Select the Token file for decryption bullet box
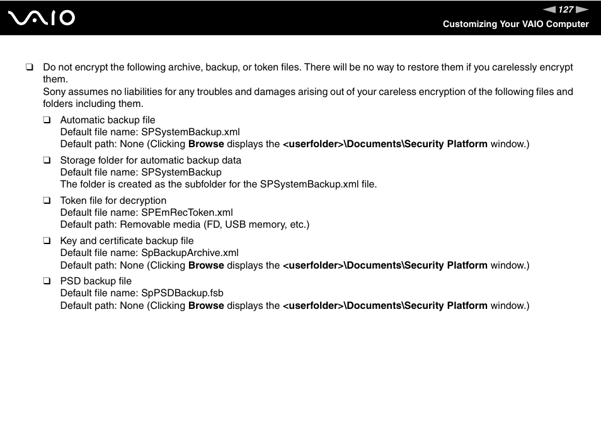 pyautogui.click(x=47, y=201)
